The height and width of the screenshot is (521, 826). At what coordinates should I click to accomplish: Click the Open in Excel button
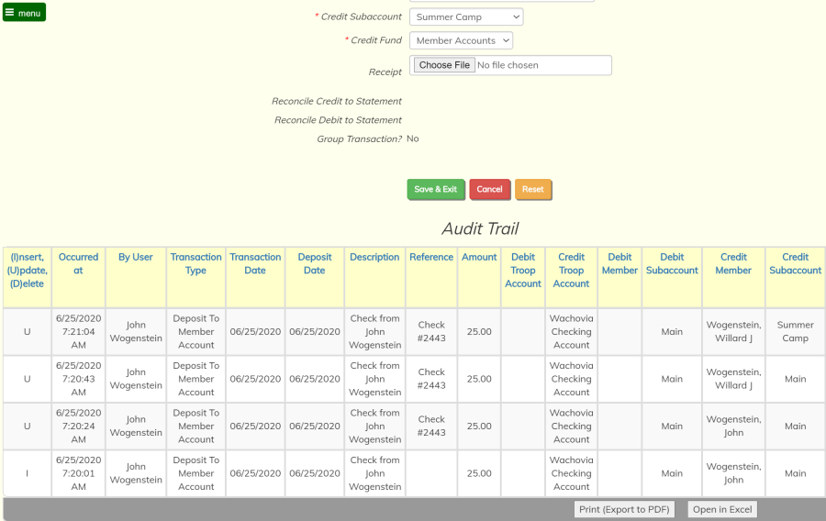point(722,509)
